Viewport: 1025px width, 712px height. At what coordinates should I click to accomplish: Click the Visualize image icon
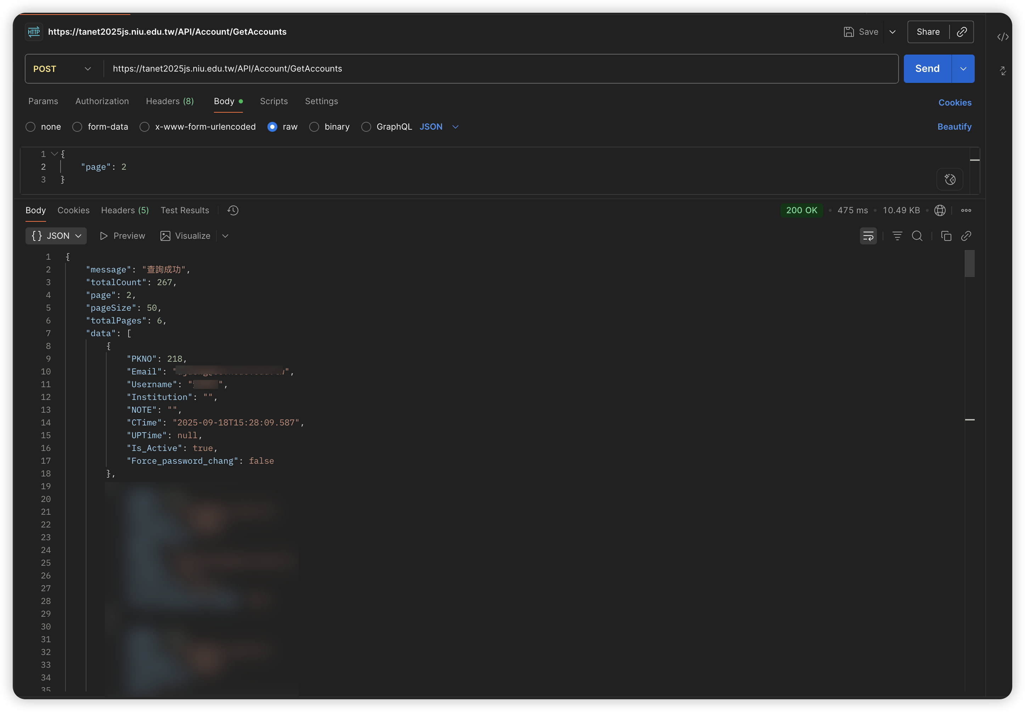click(165, 236)
